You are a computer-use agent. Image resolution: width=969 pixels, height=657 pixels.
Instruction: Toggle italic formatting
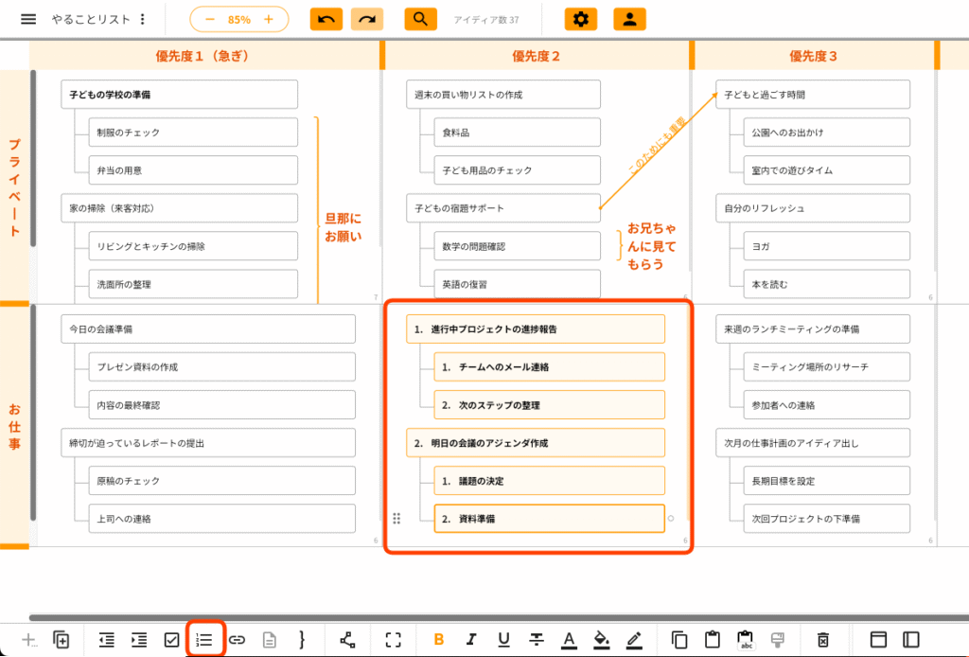point(470,640)
